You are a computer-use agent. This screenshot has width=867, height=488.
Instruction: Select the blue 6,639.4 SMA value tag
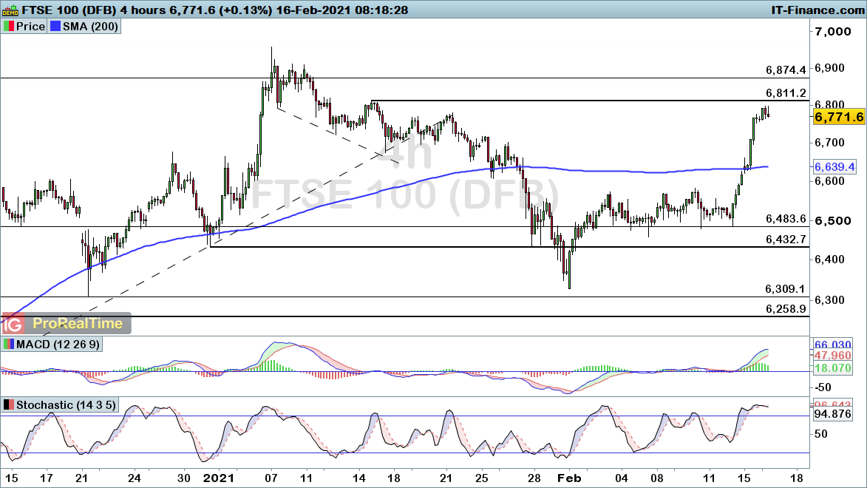point(834,167)
